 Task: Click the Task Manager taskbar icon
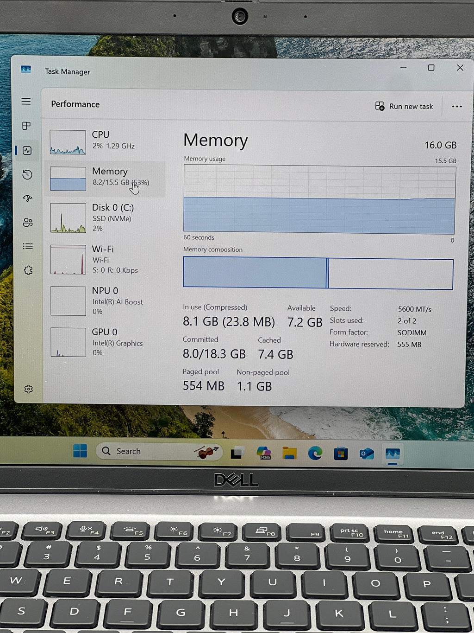click(x=393, y=454)
